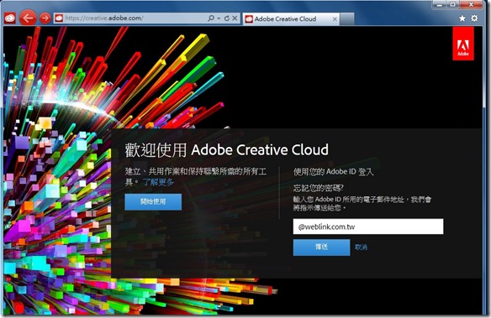Stop loading with the address bar X
This screenshot has width=491, height=318.
click(x=235, y=18)
